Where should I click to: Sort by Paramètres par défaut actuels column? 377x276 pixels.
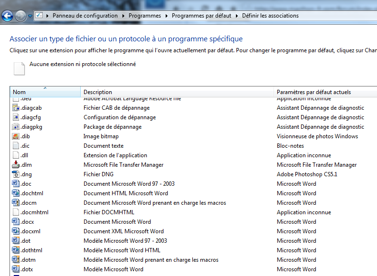click(x=326, y=92)
